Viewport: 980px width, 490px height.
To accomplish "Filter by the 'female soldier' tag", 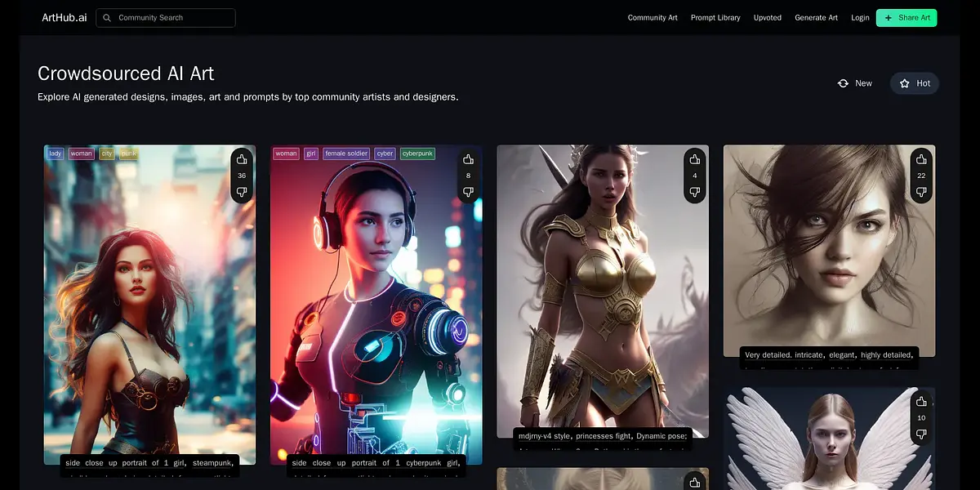I will [x=345, y=154].
